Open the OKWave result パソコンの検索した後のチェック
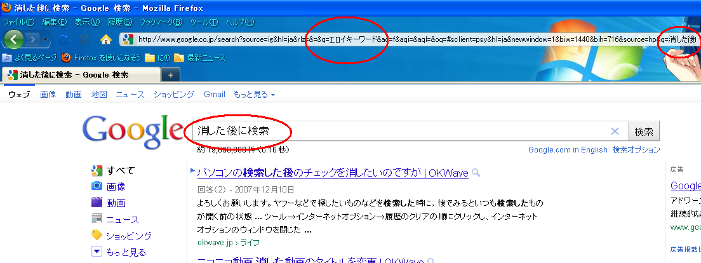Screen dimensions: 701x263 pyautogui.click(x=333, y=173)
